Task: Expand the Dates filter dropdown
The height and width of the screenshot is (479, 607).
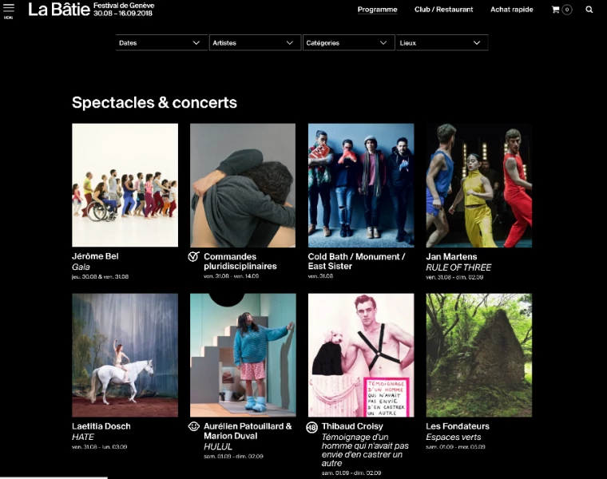Action: [x=161, y=42]
